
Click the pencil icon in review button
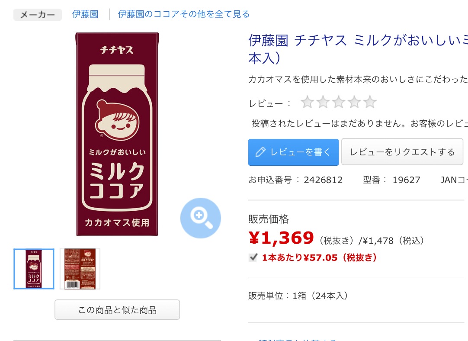[x=260, y=152]
